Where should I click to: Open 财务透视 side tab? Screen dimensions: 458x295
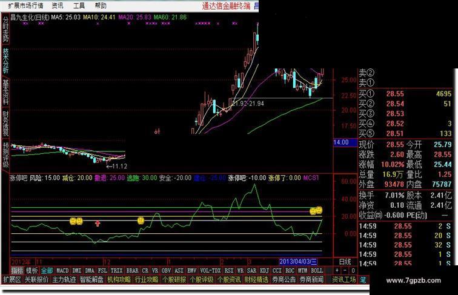tap(5, 123)
